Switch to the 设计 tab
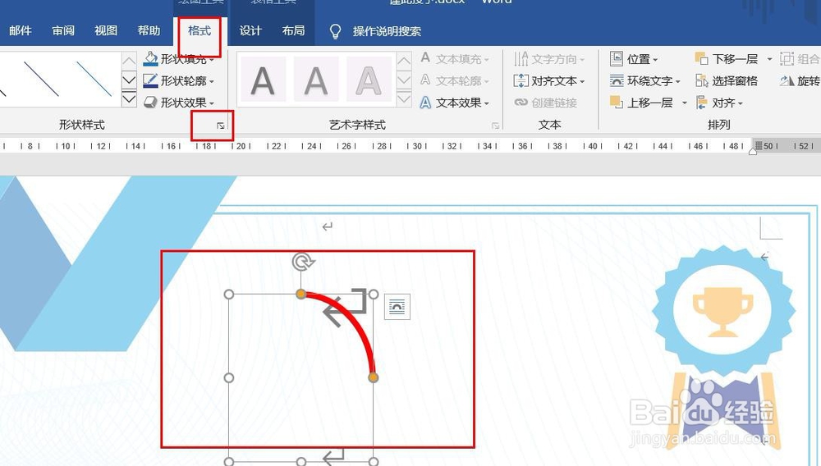 [250, 31]
